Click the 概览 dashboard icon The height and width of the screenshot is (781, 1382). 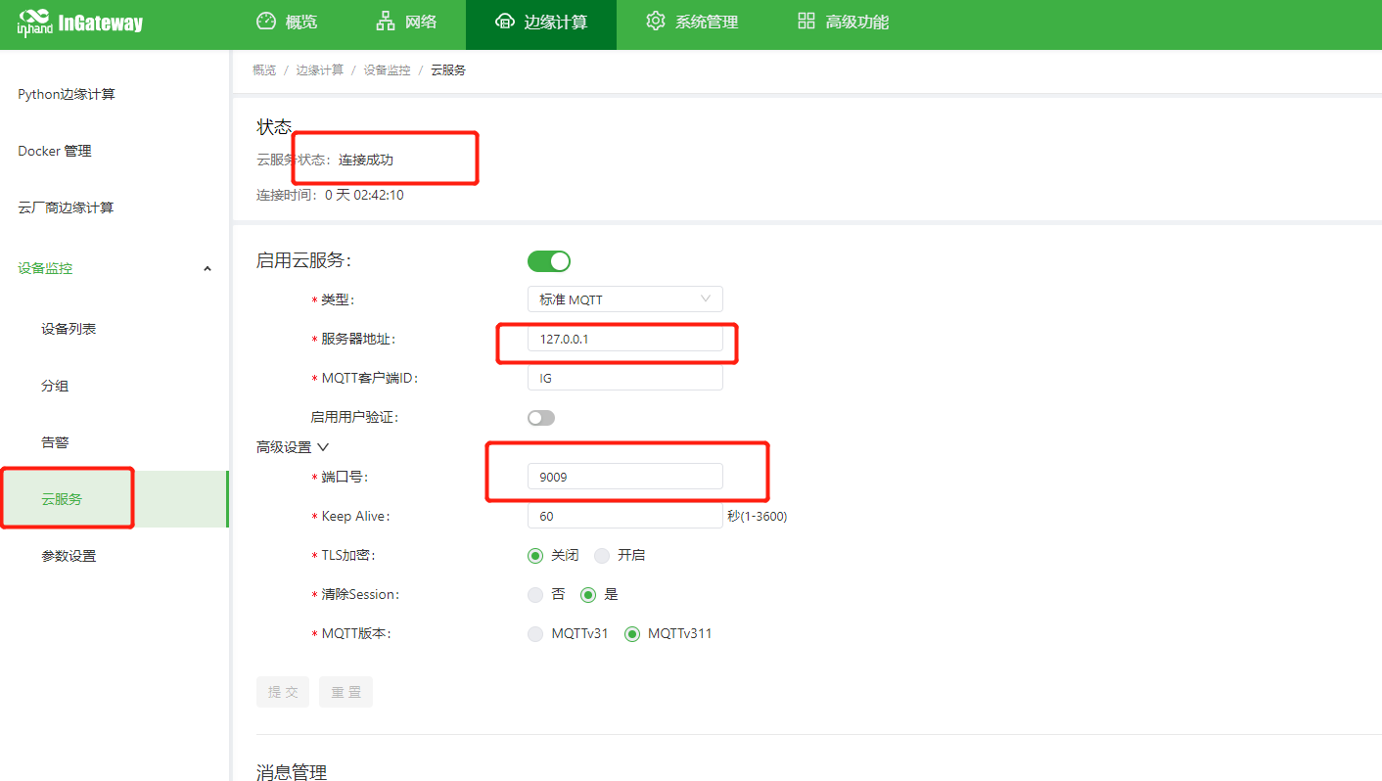click(266, 22)
